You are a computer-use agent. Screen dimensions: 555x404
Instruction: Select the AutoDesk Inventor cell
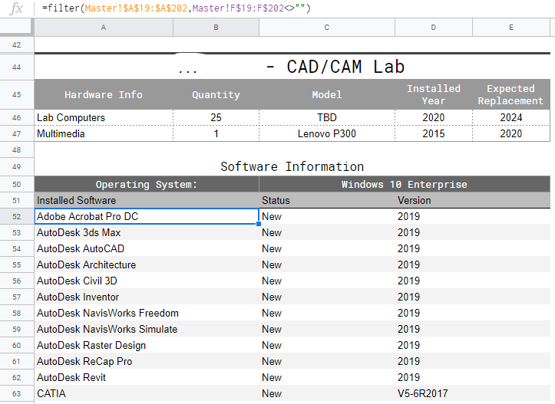pyautogui.click(x=147, y=297)
